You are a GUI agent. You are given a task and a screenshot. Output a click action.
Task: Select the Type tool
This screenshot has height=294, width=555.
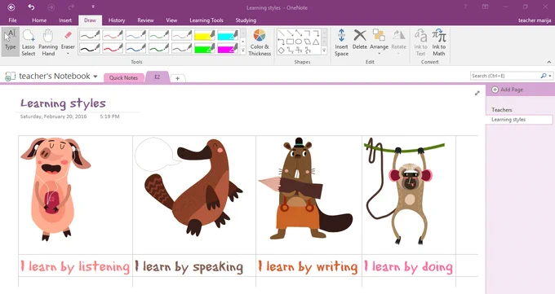point(11,42)
